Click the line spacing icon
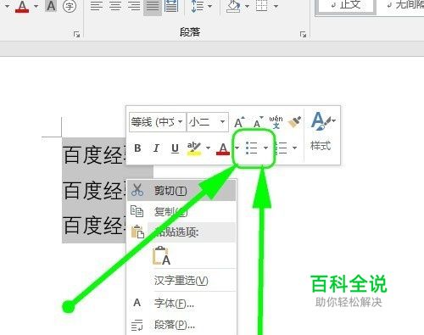Image resolution: width=424 pixels, height=335 pixels. (197, 6)
